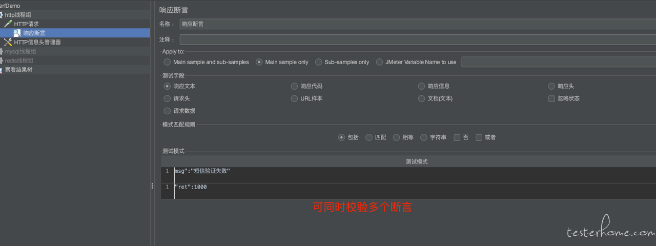The width and height of the screenshot is (656, 246).
Task: Select the 响应代码 test field radio
Action: 294,86
